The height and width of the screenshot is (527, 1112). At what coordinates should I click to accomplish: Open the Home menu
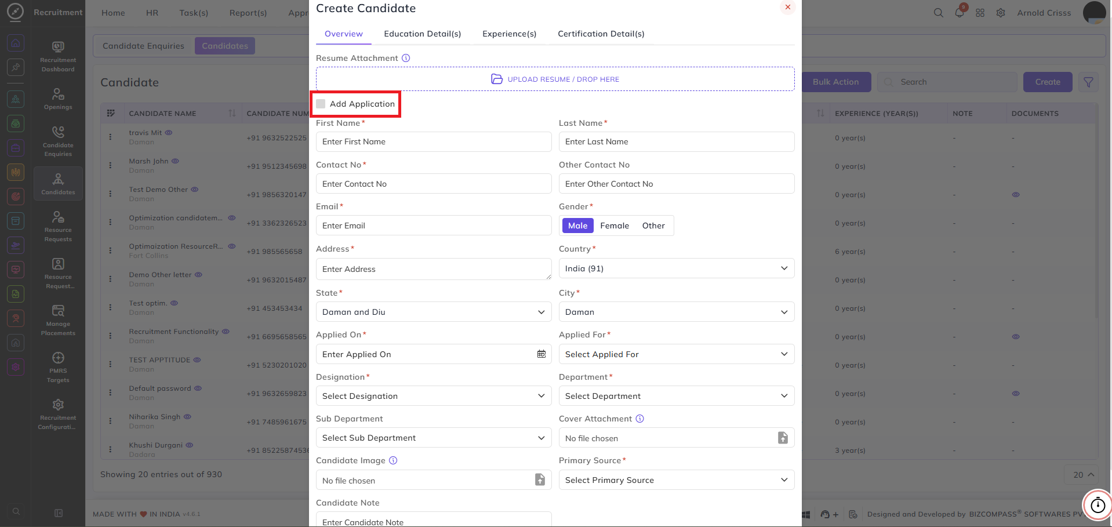coord(113,13)
